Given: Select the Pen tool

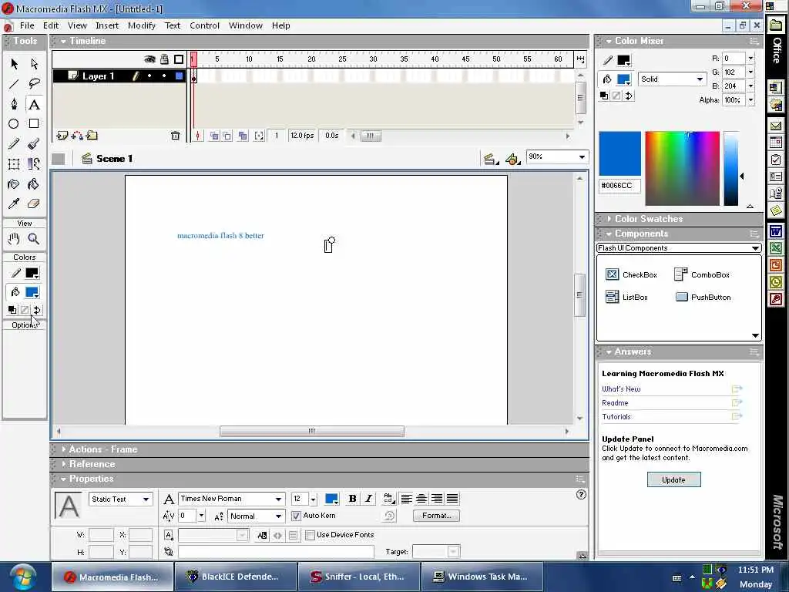Looking at the screenshot, I should pos(14,104).
